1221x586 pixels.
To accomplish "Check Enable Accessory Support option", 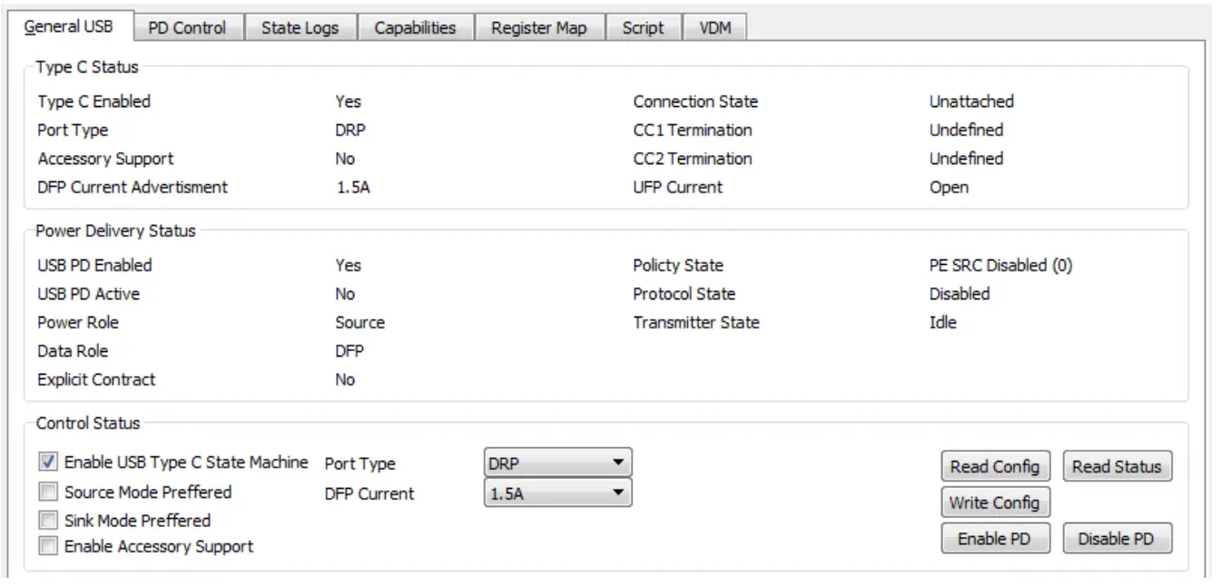I will click(48, 547).
